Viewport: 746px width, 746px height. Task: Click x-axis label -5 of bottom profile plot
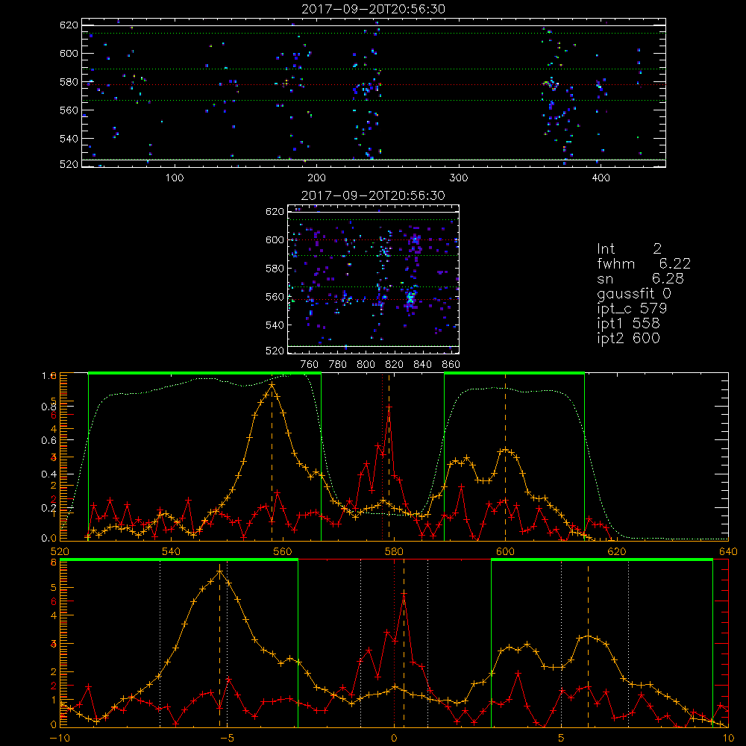pyautogui.click(x=227, y=738)
